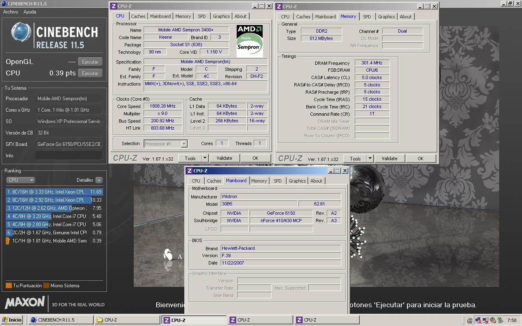Click the keyboard language bar icon
This screenshot has height=326, width=522.
[470, 320]
